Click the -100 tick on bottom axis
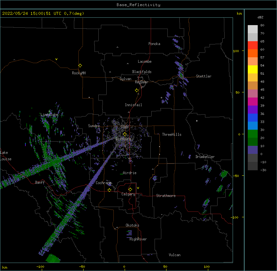This screenshot has width=277, height=271. click(x=40, y=266)
